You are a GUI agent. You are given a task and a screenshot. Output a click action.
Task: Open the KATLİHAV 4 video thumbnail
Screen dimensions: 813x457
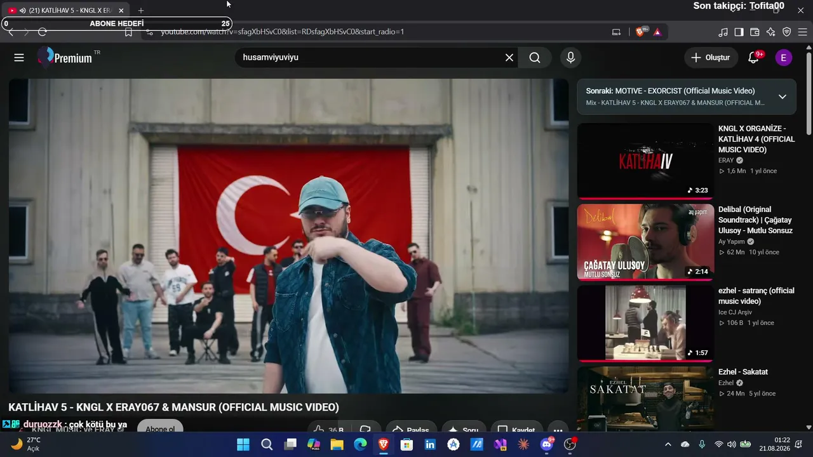point(645,161)
